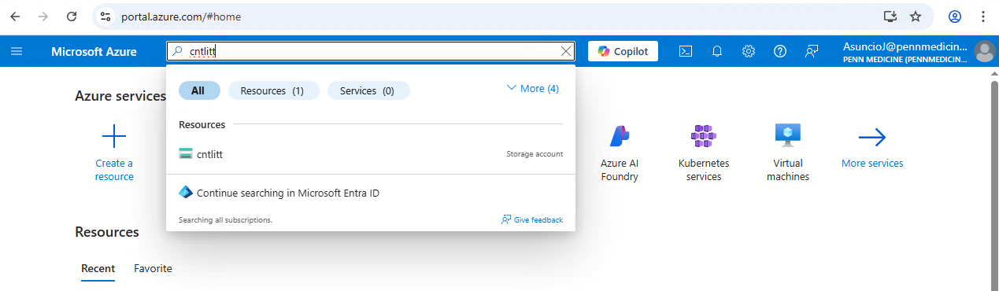
Task: Click the PENN MEDICINE directory label
Action: [x=905, y=59]
